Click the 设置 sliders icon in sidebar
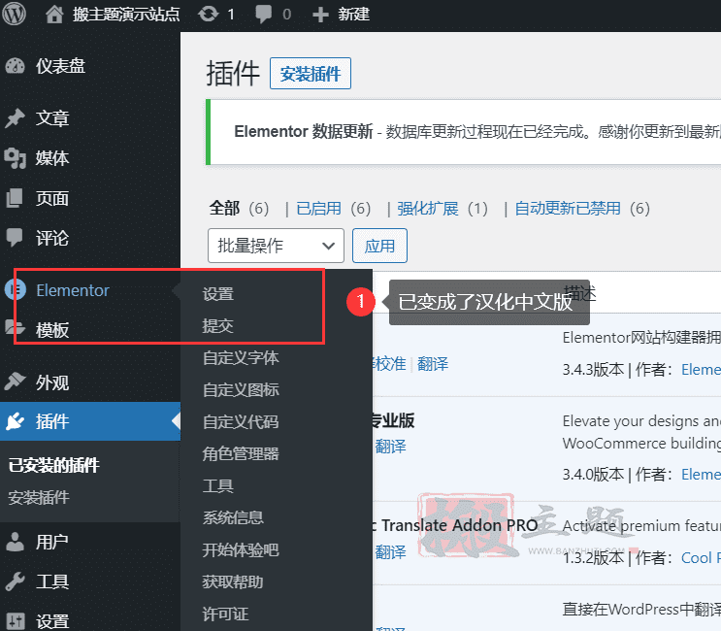 tap(15, 621)
